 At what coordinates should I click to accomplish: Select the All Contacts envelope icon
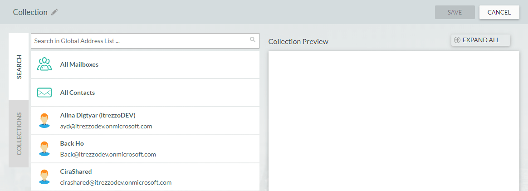point(44,93)
